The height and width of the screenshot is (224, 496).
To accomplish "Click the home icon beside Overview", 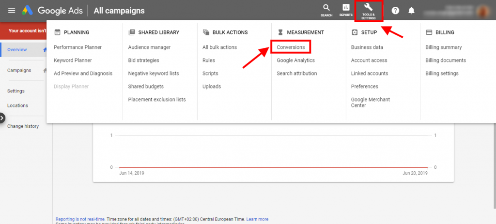I will click(45, 50).
